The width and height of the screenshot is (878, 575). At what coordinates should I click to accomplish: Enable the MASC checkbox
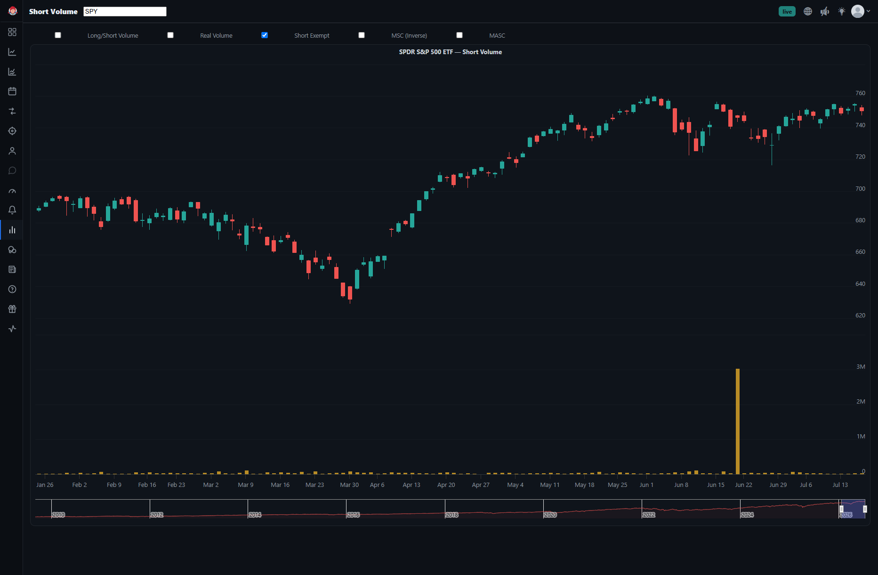(x=459, y=35)
